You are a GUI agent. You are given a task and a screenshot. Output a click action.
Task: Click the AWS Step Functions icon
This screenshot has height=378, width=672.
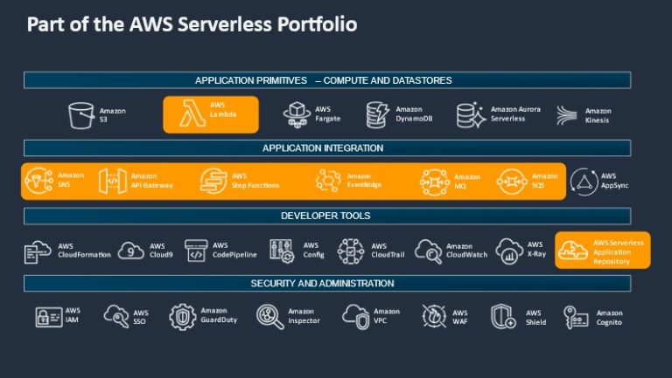point(213,181)
